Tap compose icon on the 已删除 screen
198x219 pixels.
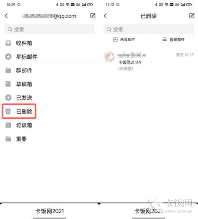(x=192, y=16)
